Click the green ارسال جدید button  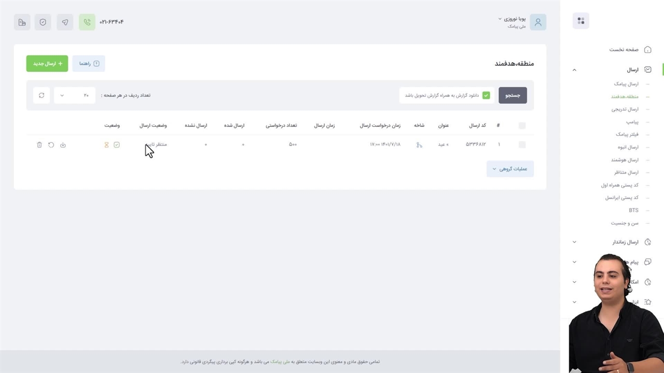click(47, 64)
